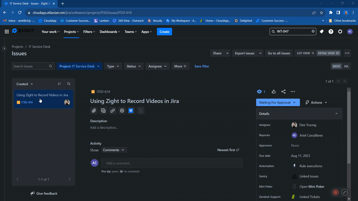Open the Project: IT Service Desk filter dropdown
The image size is (358, 201).
pyautogui.click(x=79, y=66)
